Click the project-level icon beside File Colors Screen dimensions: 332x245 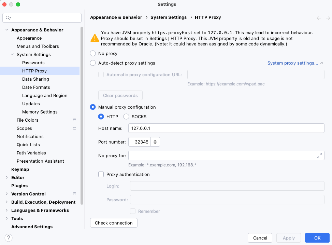[74, 120]
